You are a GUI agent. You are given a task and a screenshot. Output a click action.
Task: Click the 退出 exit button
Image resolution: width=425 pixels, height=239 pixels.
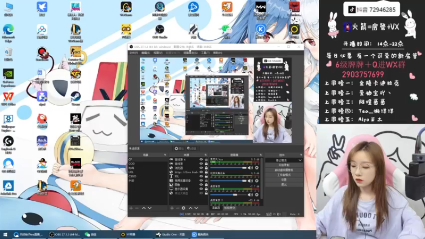coord(284,185)
